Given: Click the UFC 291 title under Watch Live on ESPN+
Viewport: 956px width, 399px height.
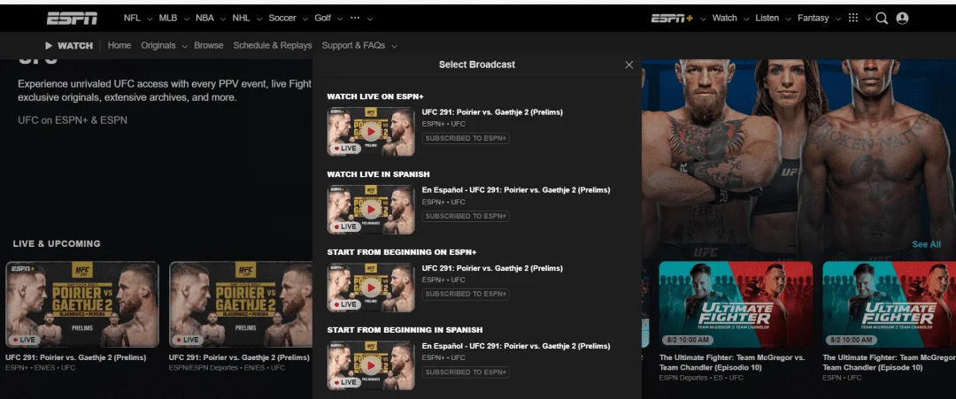Looking at the screenshot, I should coord(492,112).
